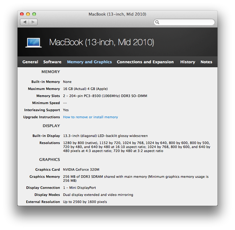Screen dimensions: 235x230
Task: Click the DISPLAY section heading
Action: pyautogui.click(x=51, y=126)
